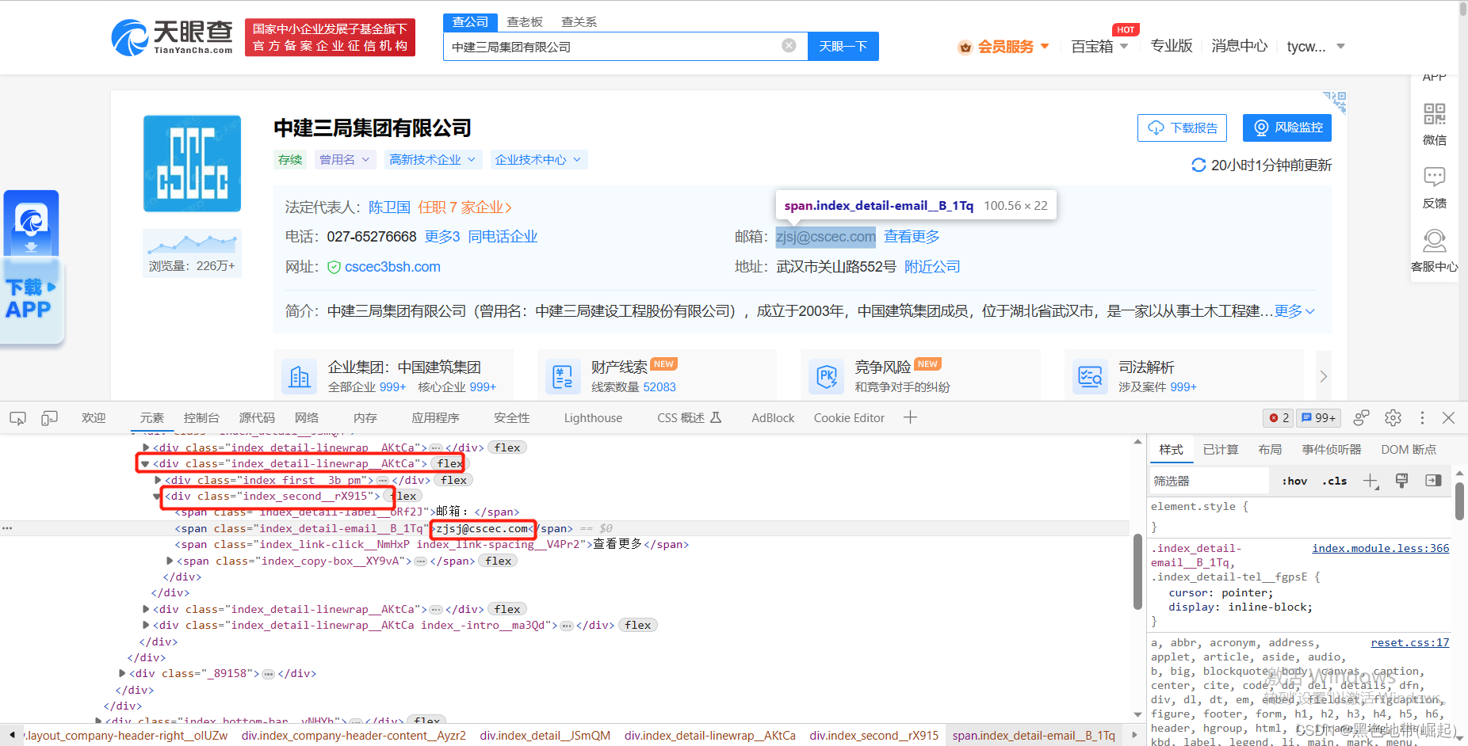Switch to the 欢迎 DevTools tab
This screenshot has height=746, width=1468.
94,418
